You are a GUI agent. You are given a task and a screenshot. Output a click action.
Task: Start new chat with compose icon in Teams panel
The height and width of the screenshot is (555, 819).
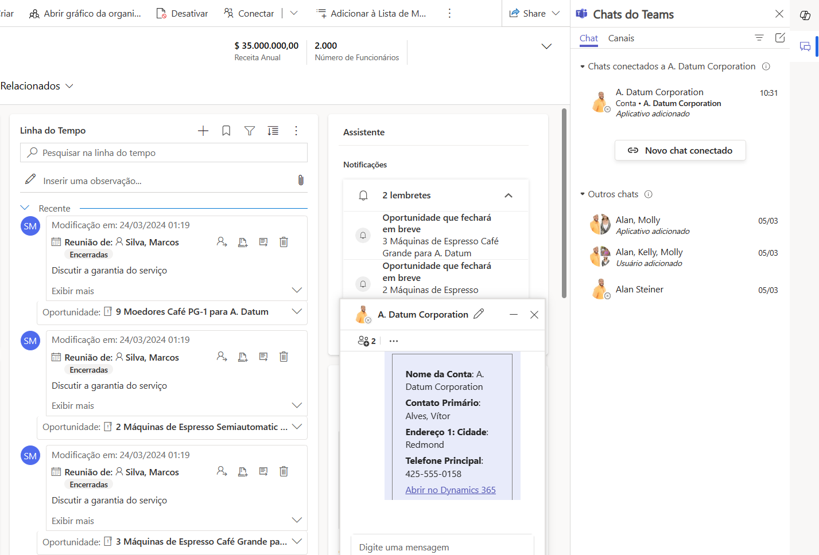click(780, 38)
